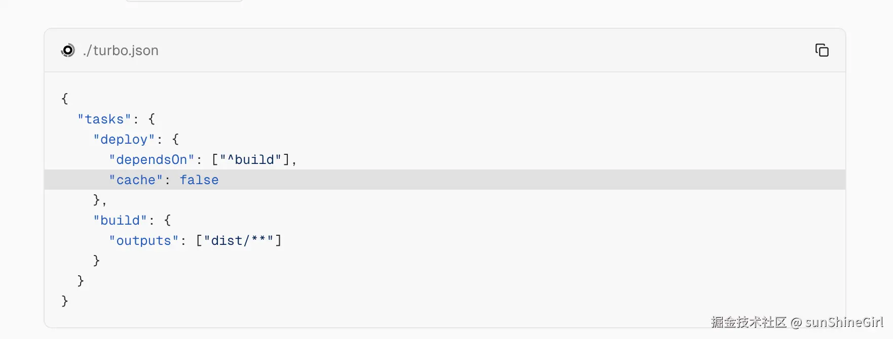
Task: Copy the turbo.json code snippet
Action: pos(822,50)
